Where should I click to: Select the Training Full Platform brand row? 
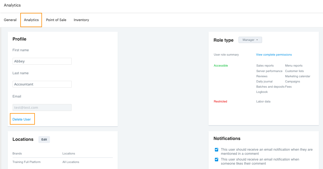(26, 162)
